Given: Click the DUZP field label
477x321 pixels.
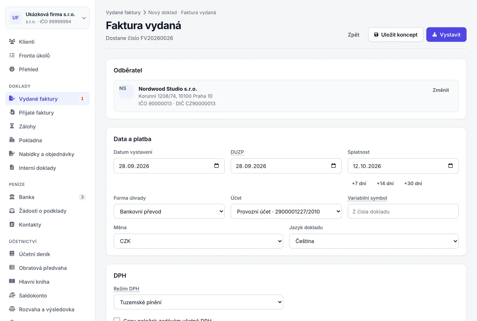Looking at the screenshot, I should 237,152.
